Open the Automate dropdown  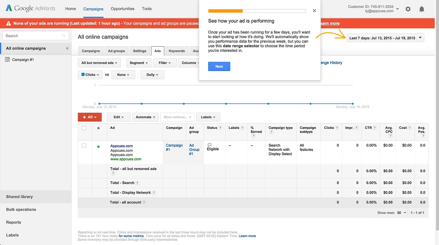tap(145, 117)
